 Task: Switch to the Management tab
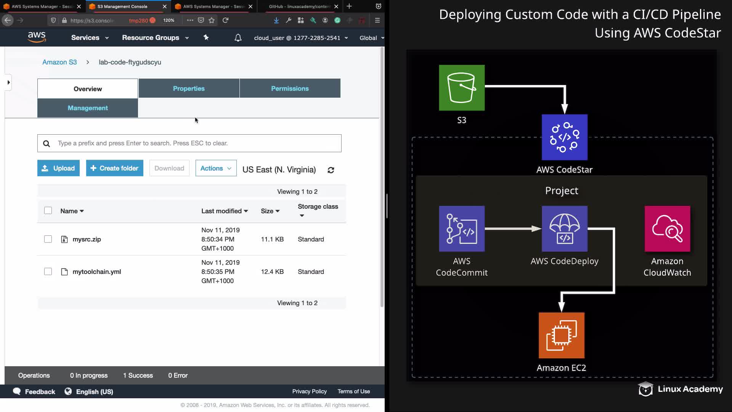click(x=88, y=108)
